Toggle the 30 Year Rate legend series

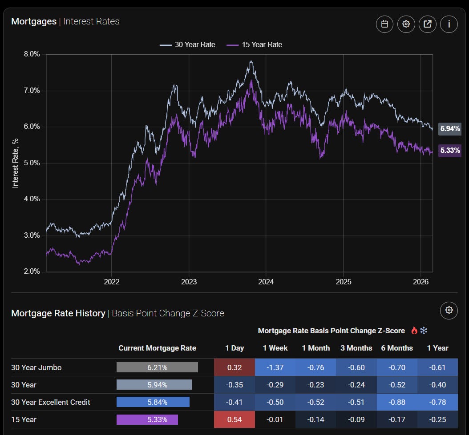(187, 44)
